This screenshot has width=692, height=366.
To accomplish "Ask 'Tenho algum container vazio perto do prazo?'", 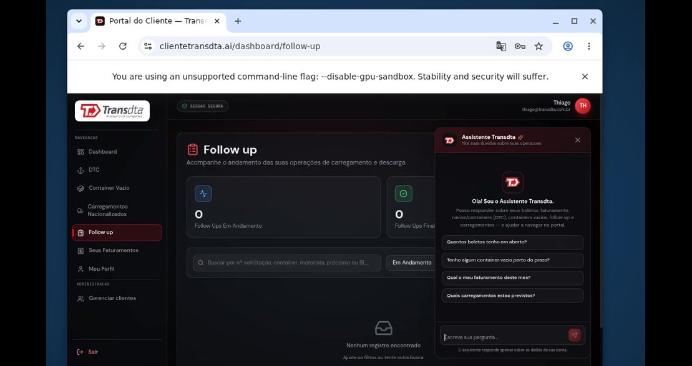I will pyautogui.click(x=512, y=260).
